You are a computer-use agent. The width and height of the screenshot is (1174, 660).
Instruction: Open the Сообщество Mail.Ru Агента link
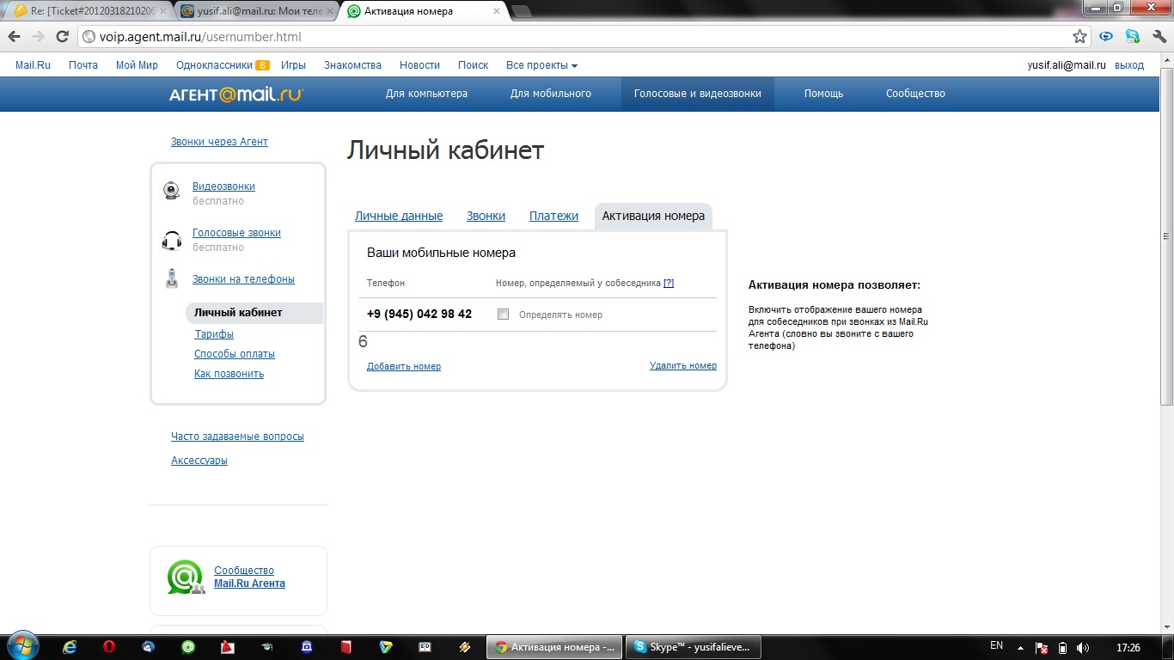click(x=249, y=577)
